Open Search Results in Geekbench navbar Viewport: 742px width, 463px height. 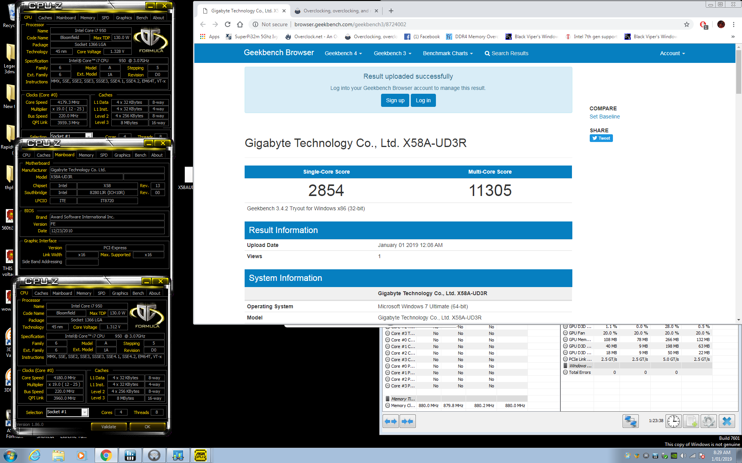point(506,53)
